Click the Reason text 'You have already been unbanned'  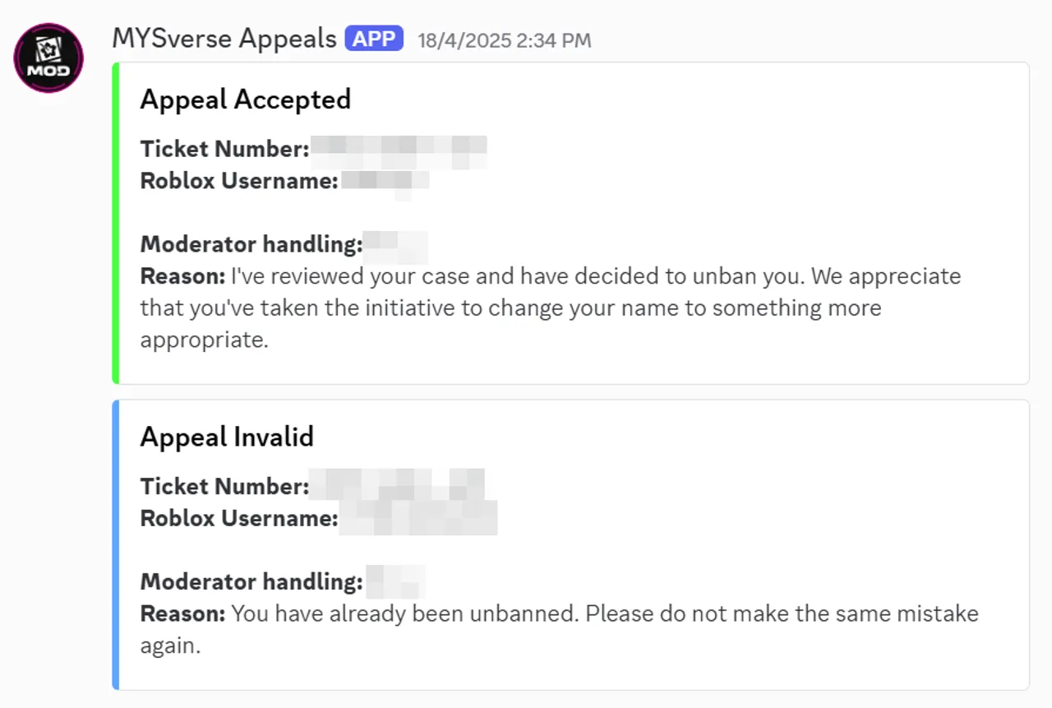tap(559, 630)
